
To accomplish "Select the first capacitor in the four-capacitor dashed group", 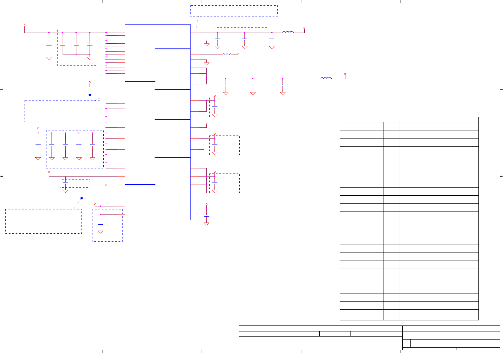I will [x=52, y=145].
